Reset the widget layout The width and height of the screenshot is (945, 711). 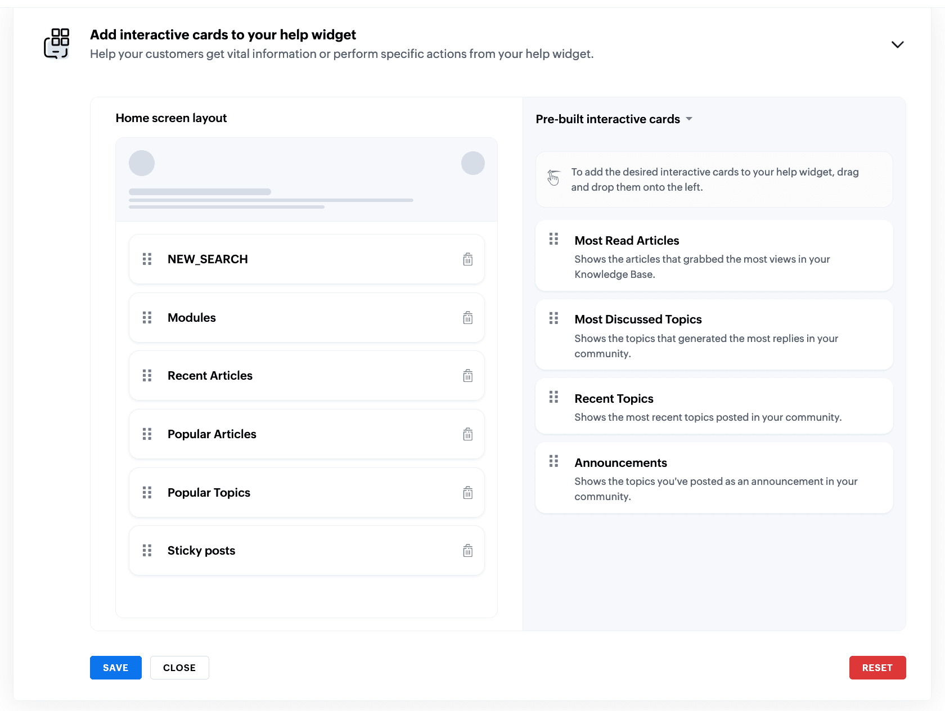click(877, 668)
